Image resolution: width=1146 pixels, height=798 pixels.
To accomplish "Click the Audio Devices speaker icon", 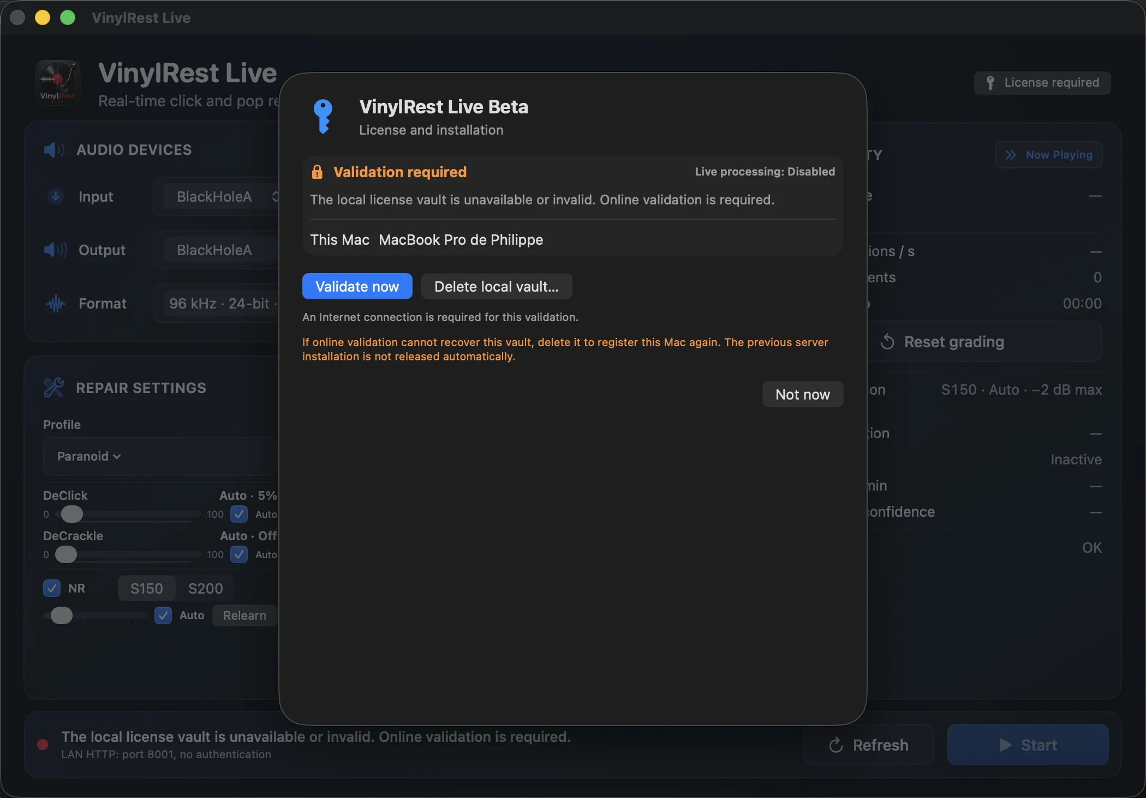I will tap(54, 149).
